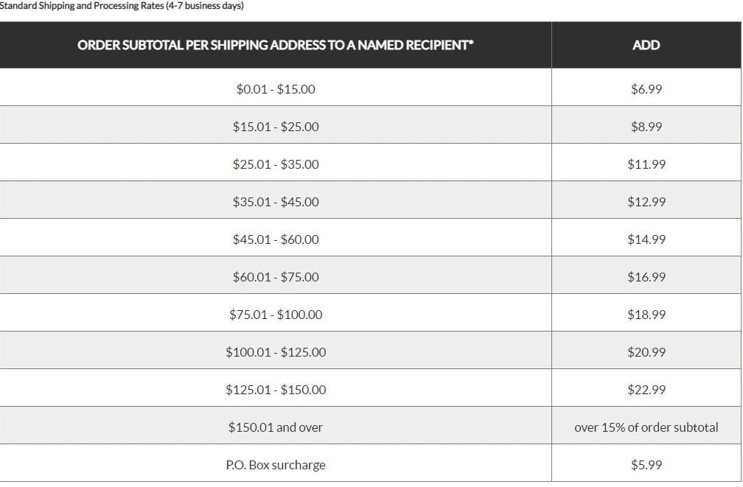
Task: Click the $11.99 shipping rate
Action: point(646,164)
